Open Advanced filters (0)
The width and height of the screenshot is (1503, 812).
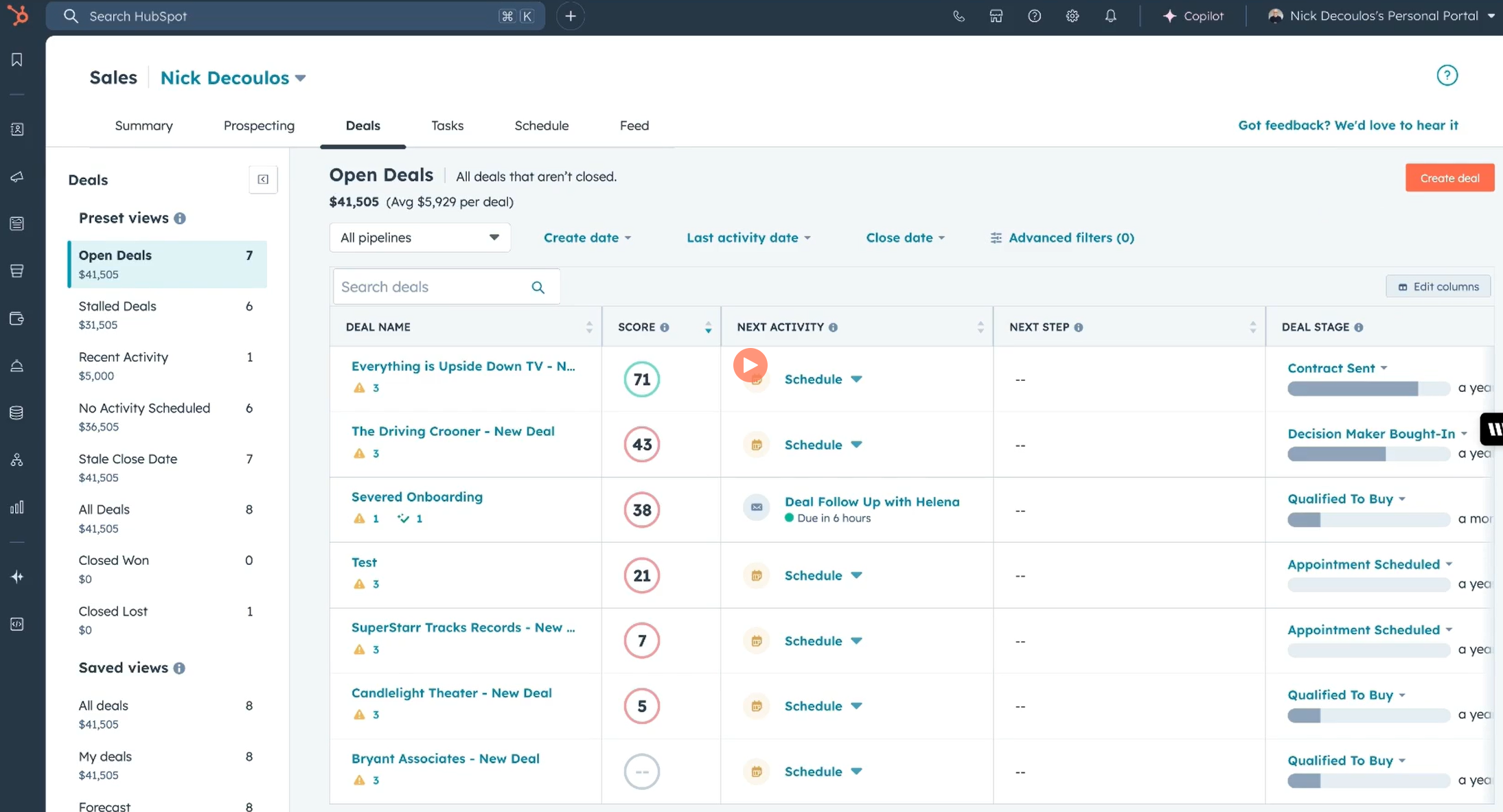[x=1062, y=237]
